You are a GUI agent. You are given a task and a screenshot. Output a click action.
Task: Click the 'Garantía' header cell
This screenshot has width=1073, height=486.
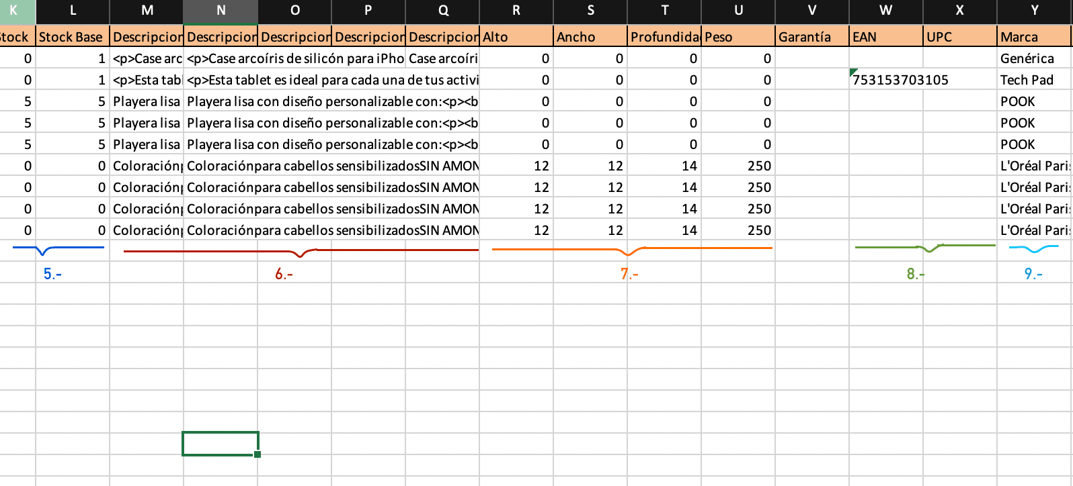(x=812, y=37)
